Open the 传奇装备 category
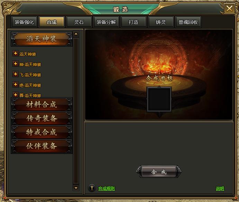This screenshot has height=202, width=239. point(42,118)
